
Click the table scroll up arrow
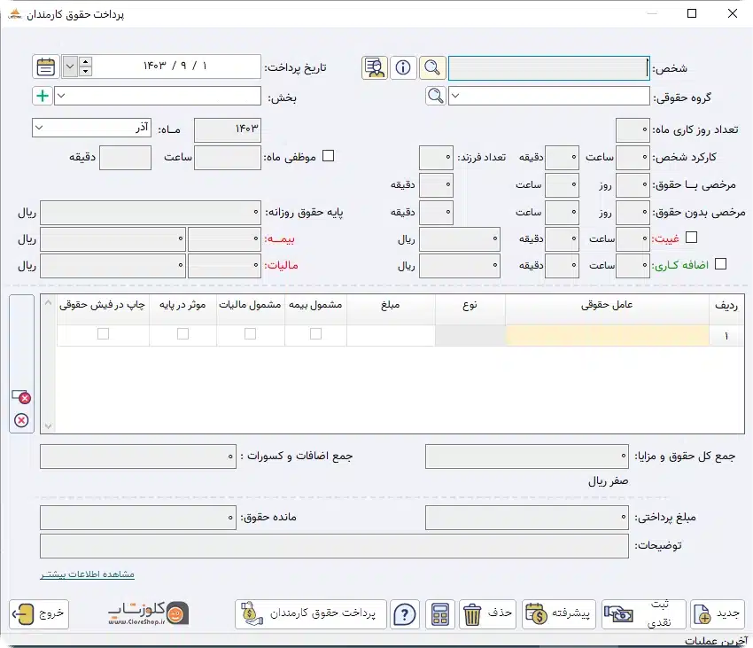pyautogui.click(x=48, y=302)
